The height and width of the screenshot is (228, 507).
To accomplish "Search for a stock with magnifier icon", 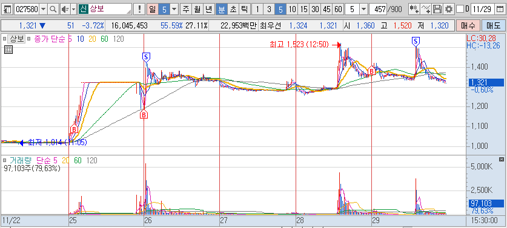I will [x=53, y=9].
